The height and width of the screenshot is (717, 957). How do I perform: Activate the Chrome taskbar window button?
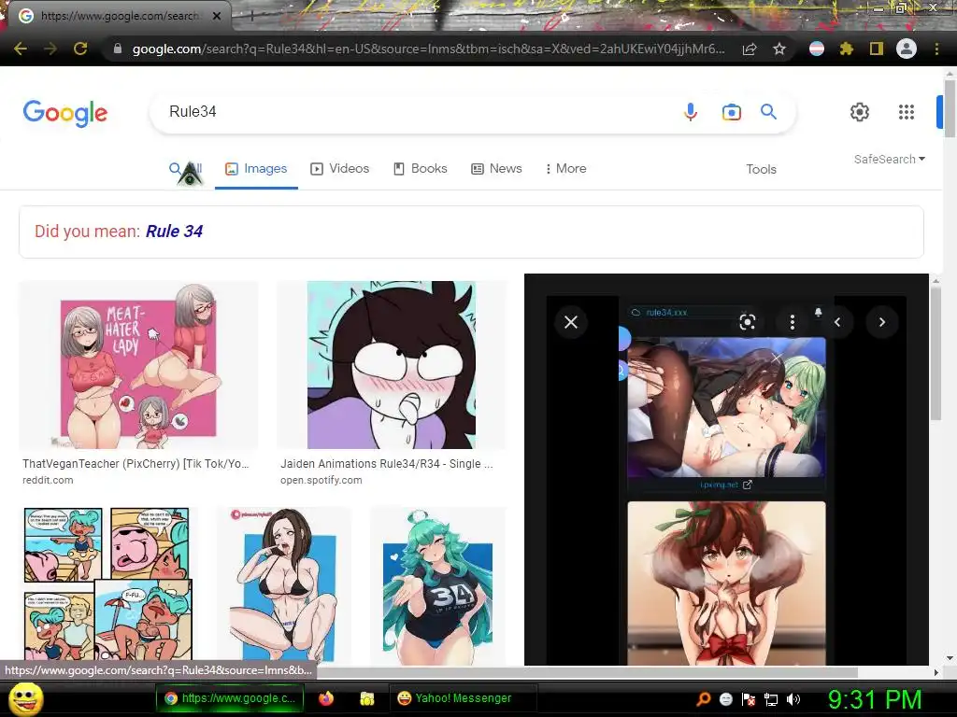[x=230, y=698]
